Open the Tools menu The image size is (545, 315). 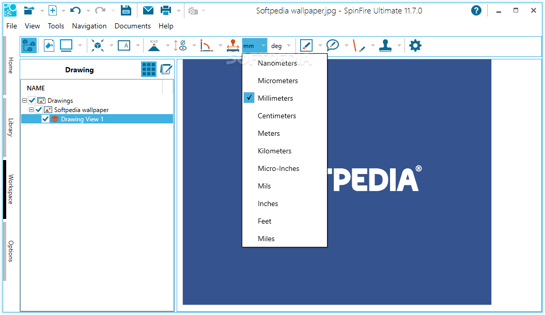56,26
